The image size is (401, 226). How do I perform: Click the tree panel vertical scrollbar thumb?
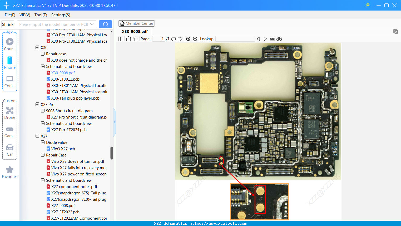click(x=112, y=153)
